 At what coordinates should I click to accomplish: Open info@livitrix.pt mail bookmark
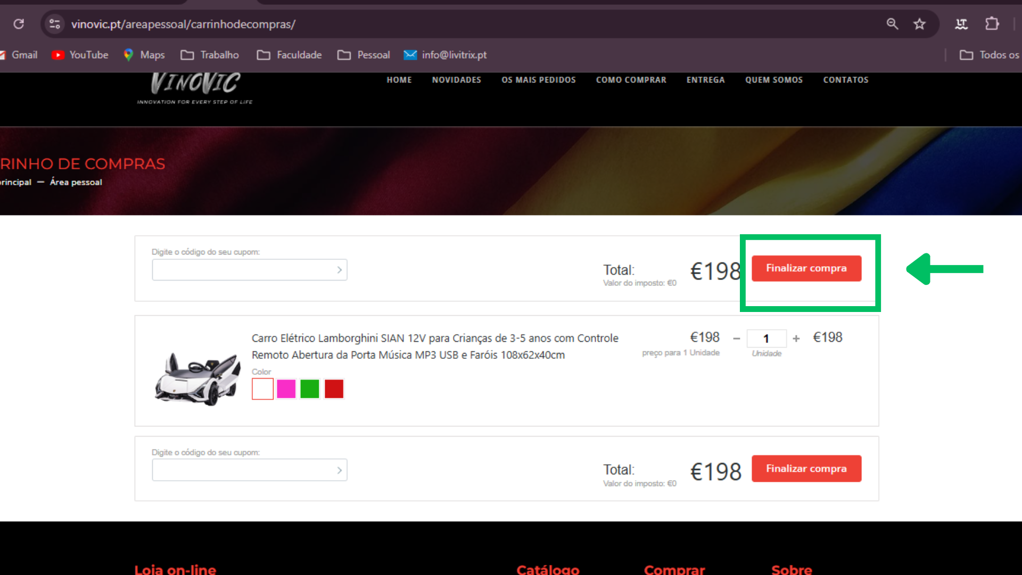coord(445,55)
